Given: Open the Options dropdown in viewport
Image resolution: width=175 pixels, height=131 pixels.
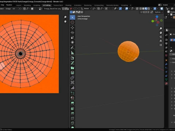Looking at the screenshot, I should pos(159,12).
